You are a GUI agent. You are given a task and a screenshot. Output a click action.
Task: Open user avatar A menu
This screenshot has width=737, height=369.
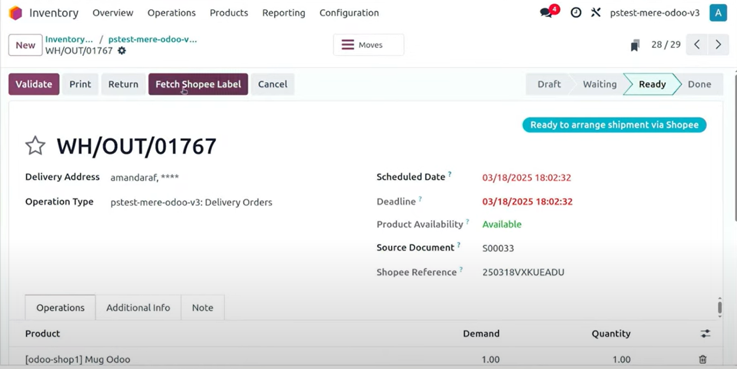pos(718,12)
